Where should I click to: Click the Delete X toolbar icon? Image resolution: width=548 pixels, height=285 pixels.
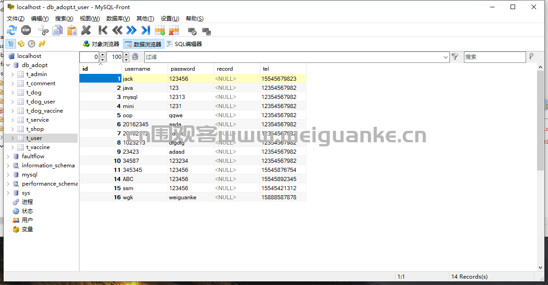[86, 31]
